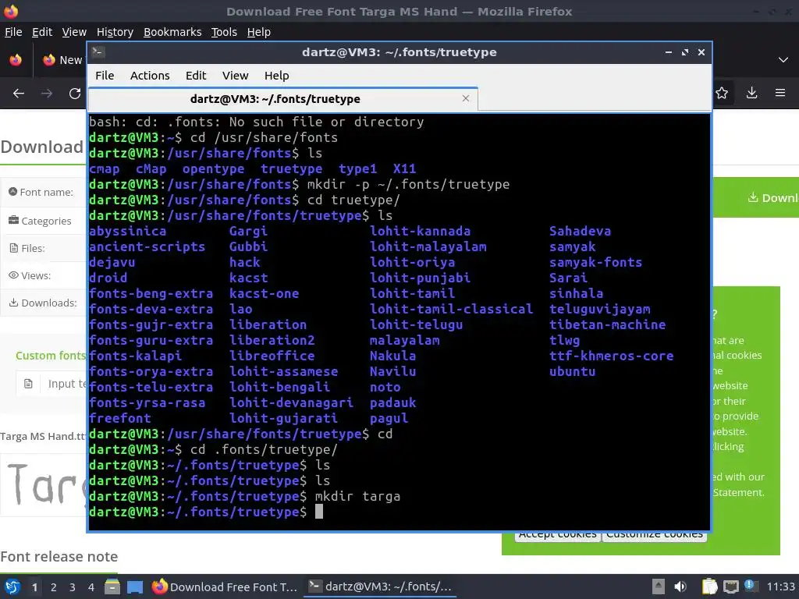Open the terminal File menu
Screen dimensions: 799x599
105,76
